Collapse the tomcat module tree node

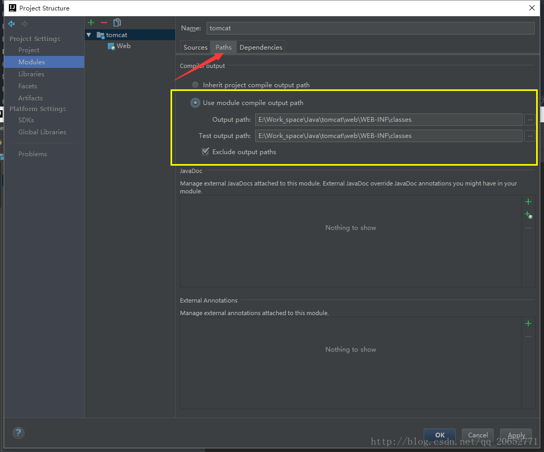pyautogui.click(x=89, y=35)
